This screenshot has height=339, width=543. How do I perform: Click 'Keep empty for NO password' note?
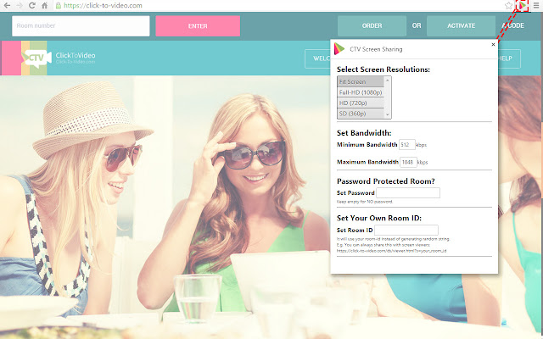(365, 202)
